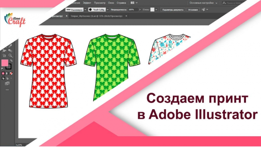Select the Eyedropper tool
The image size is (261, 147).
pyautogui.click(x=10, y=46)
